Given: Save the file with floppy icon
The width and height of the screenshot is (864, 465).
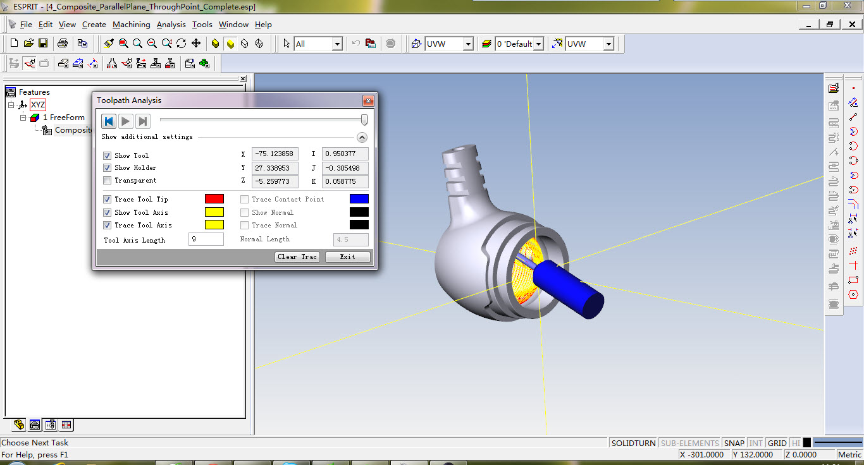Looking at the screenshot, I should [x=43, y=44].
